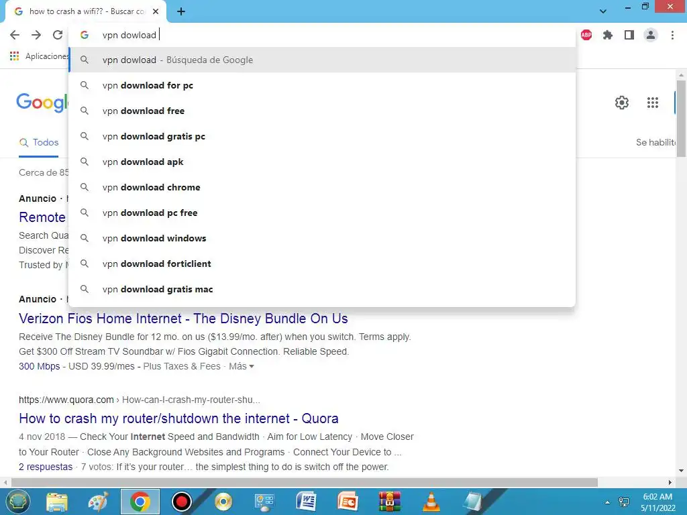The height and width of the screenshot is (515, 687).
Task: Click the '2 respuestas' link
Action: point(46,467)
